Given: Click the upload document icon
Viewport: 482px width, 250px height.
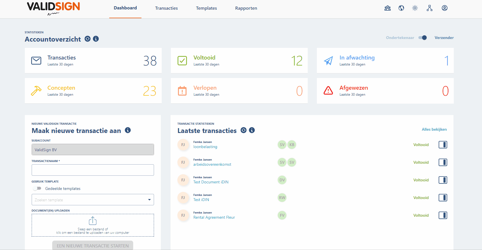Looking at the screenshot, I should coord(93,221).
